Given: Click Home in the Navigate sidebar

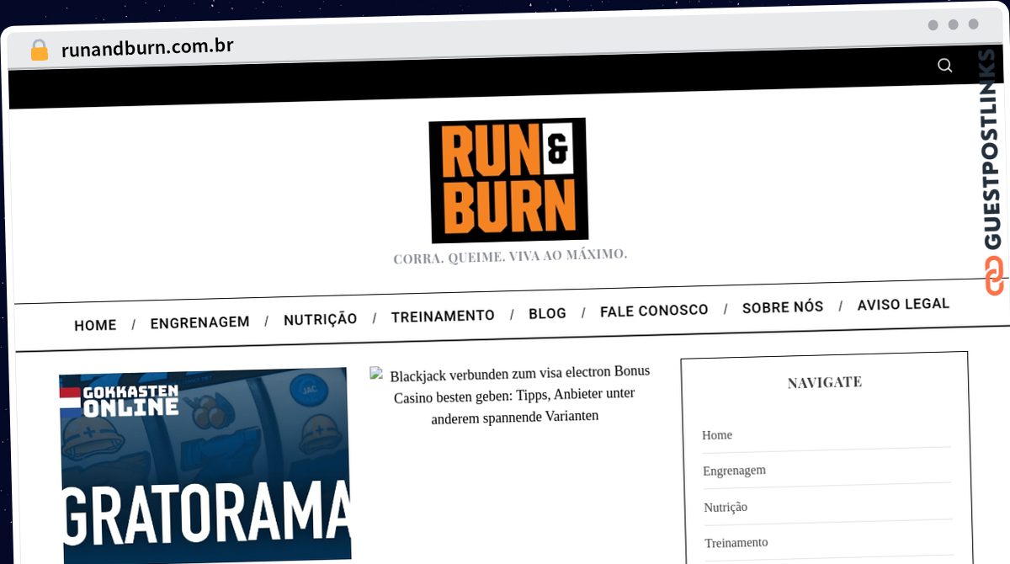Looking at the screenshot, I should [717, 435].
